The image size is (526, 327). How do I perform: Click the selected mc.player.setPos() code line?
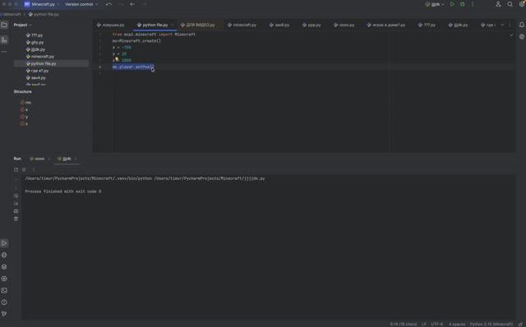(x=133, y=67)
